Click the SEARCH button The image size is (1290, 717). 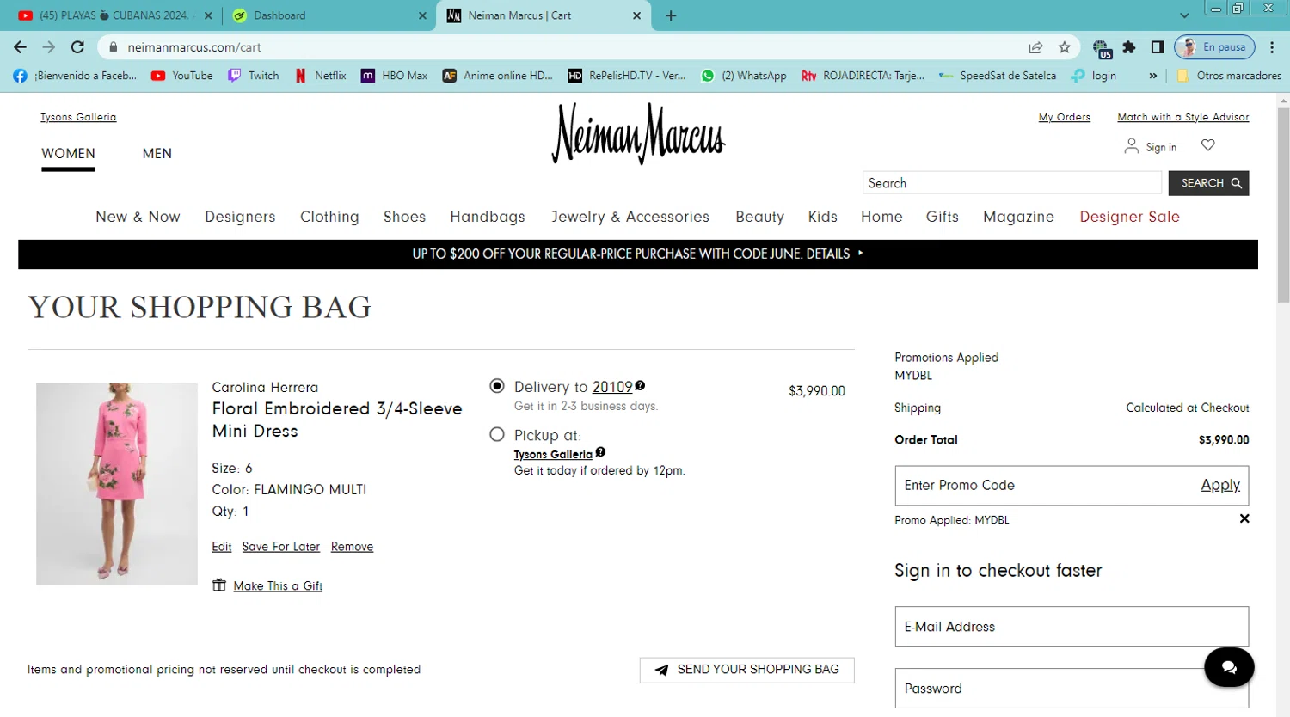tap(1208, 183)
